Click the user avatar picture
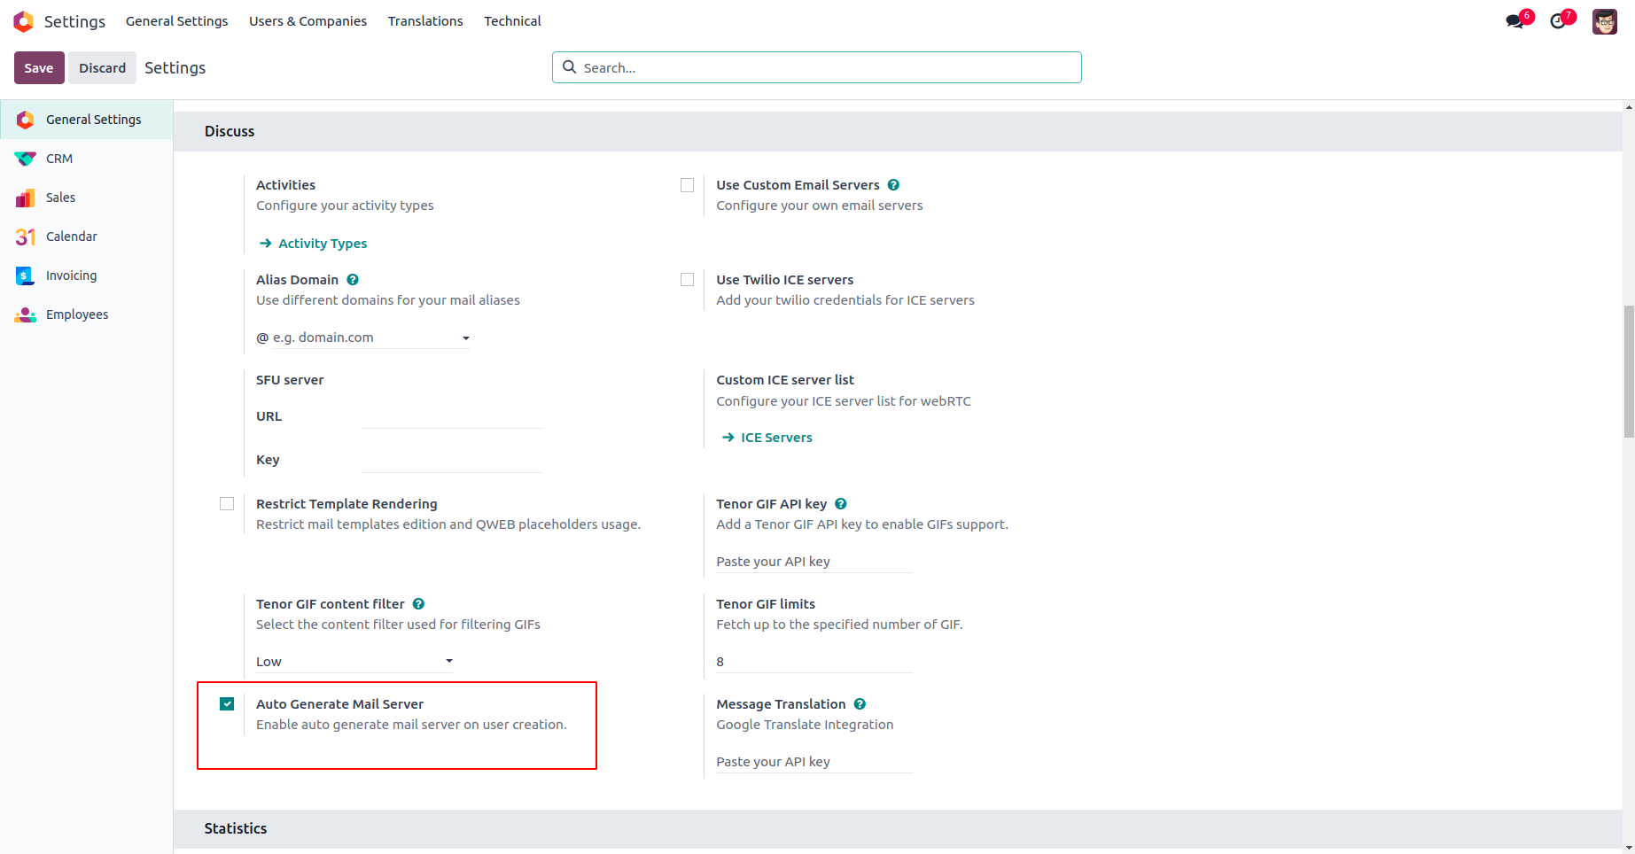Image resolution: width=1635 pixels, height=854 pixels. [1604, 21]
